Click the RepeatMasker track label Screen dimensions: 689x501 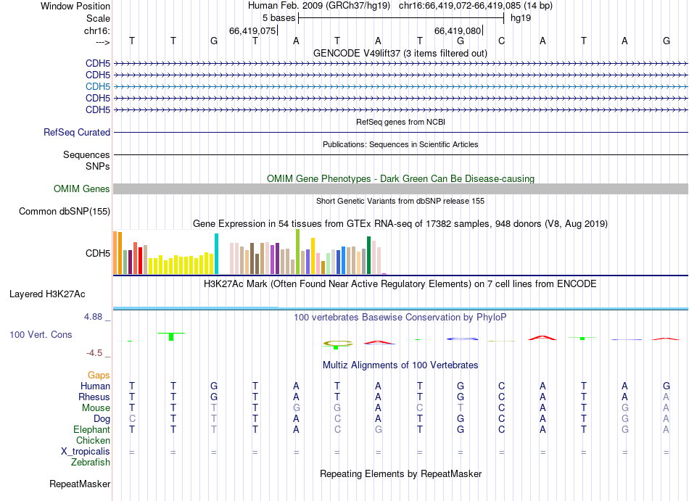[x=80, y=484]
